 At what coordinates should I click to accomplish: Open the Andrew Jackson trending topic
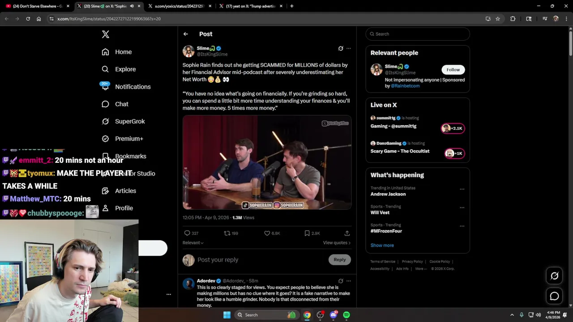pyautogui.click(x=388, y=194)
